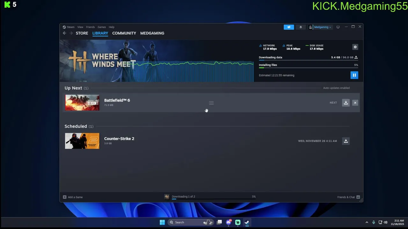Click the scheduled time WED, NOVEMBER 26
The image size is (408, 229).
(317, 141)
